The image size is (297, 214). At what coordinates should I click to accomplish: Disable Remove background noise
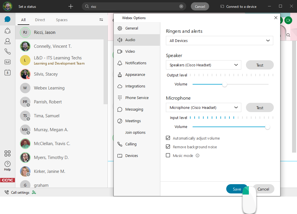point(168,147)
